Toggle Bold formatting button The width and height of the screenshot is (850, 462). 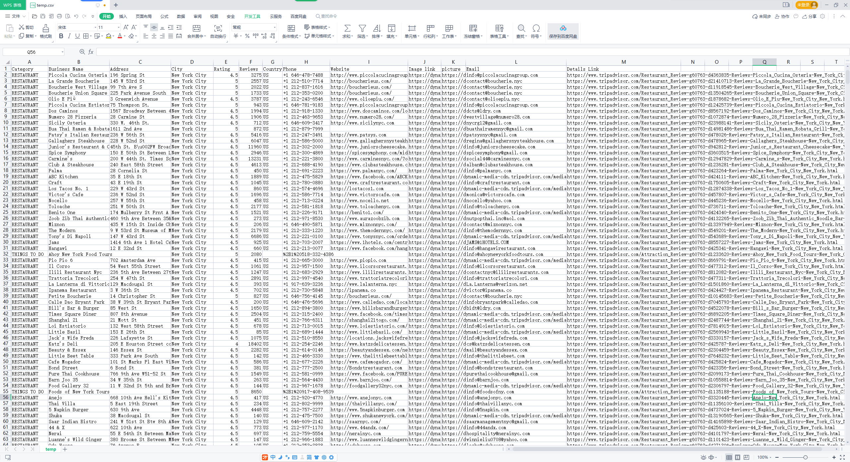tap(61, 36)
